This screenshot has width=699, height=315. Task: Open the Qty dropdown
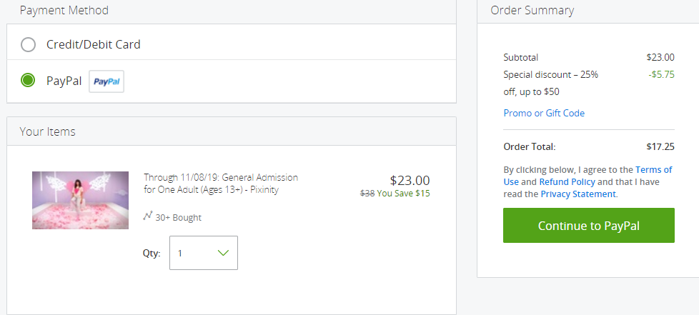point(203,253)
